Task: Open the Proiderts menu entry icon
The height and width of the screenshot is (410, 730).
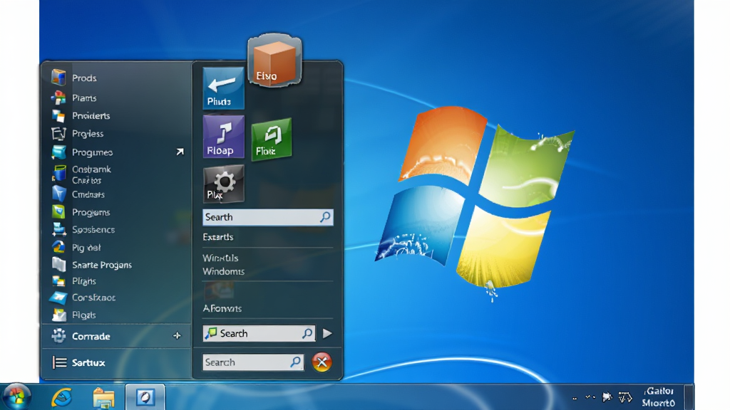Action: tap(58, 116)
